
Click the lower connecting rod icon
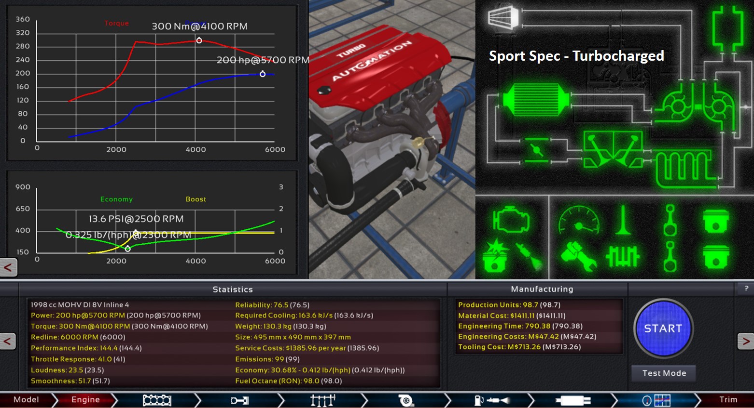pos(670,256)
